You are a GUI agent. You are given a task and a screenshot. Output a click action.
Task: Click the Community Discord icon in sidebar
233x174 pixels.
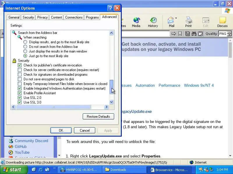11,141
